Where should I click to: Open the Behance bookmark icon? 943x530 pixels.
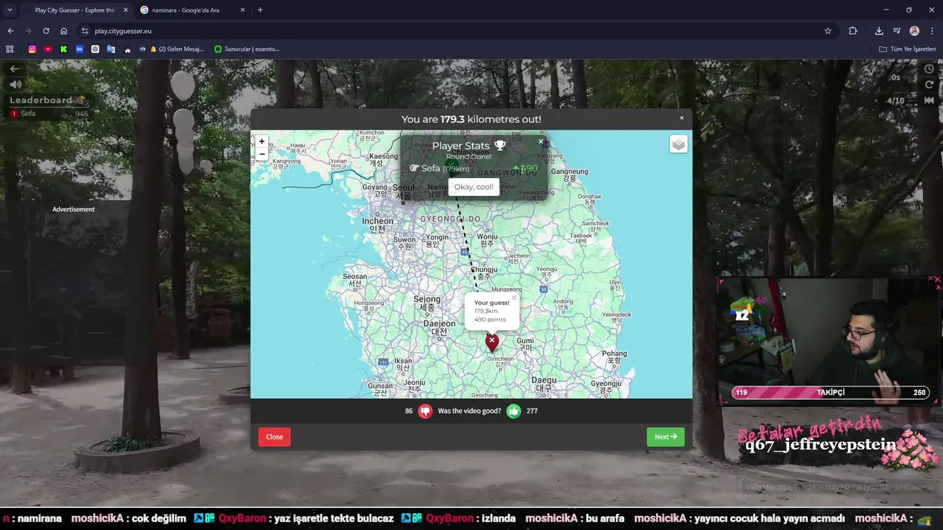click(x=80, y=49)
